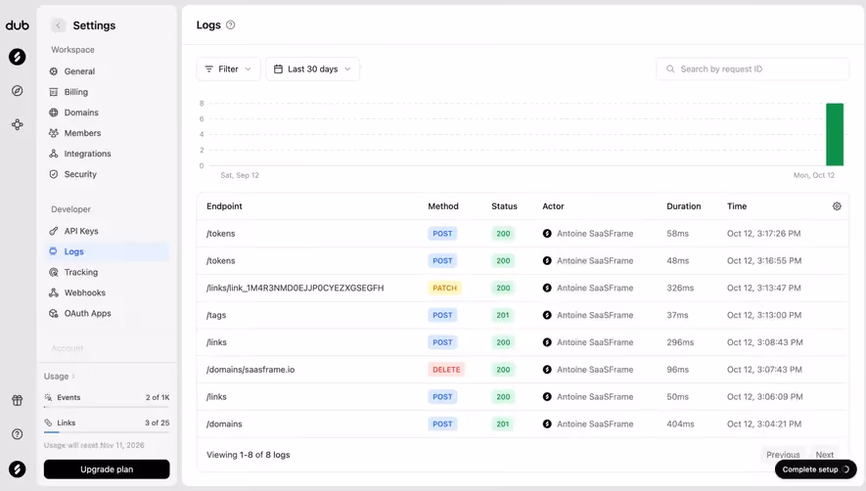This screenshot has height=491, width=866.
Task: Open the /tokens log at 3:16:55 PM
Action: [x=523, y=261]
